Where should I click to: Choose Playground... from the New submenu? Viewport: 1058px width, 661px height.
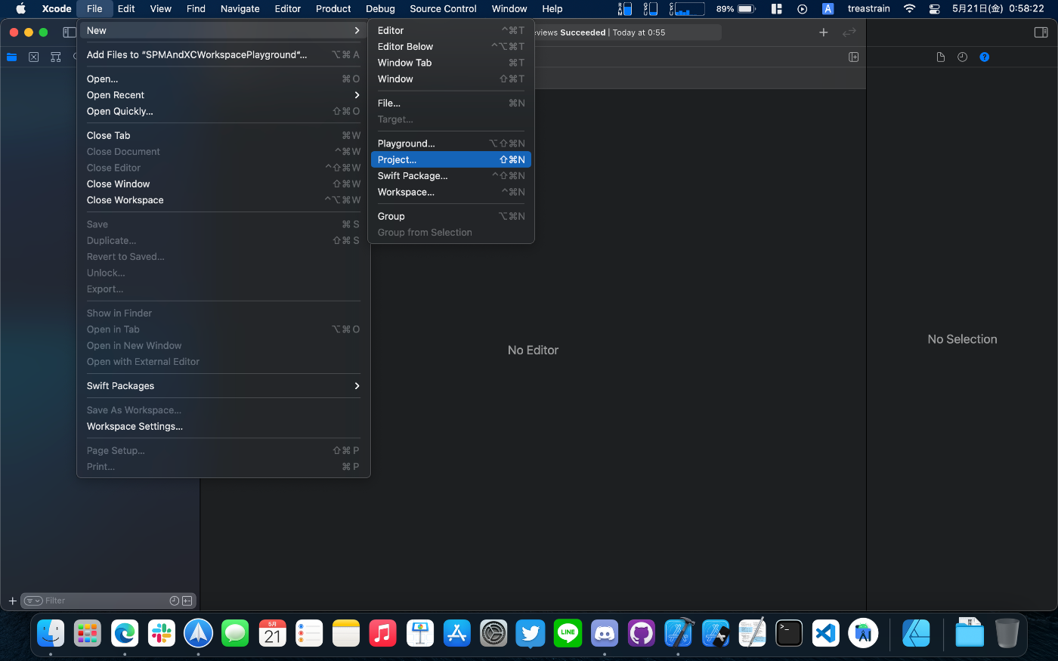click(x=451, y=144)
